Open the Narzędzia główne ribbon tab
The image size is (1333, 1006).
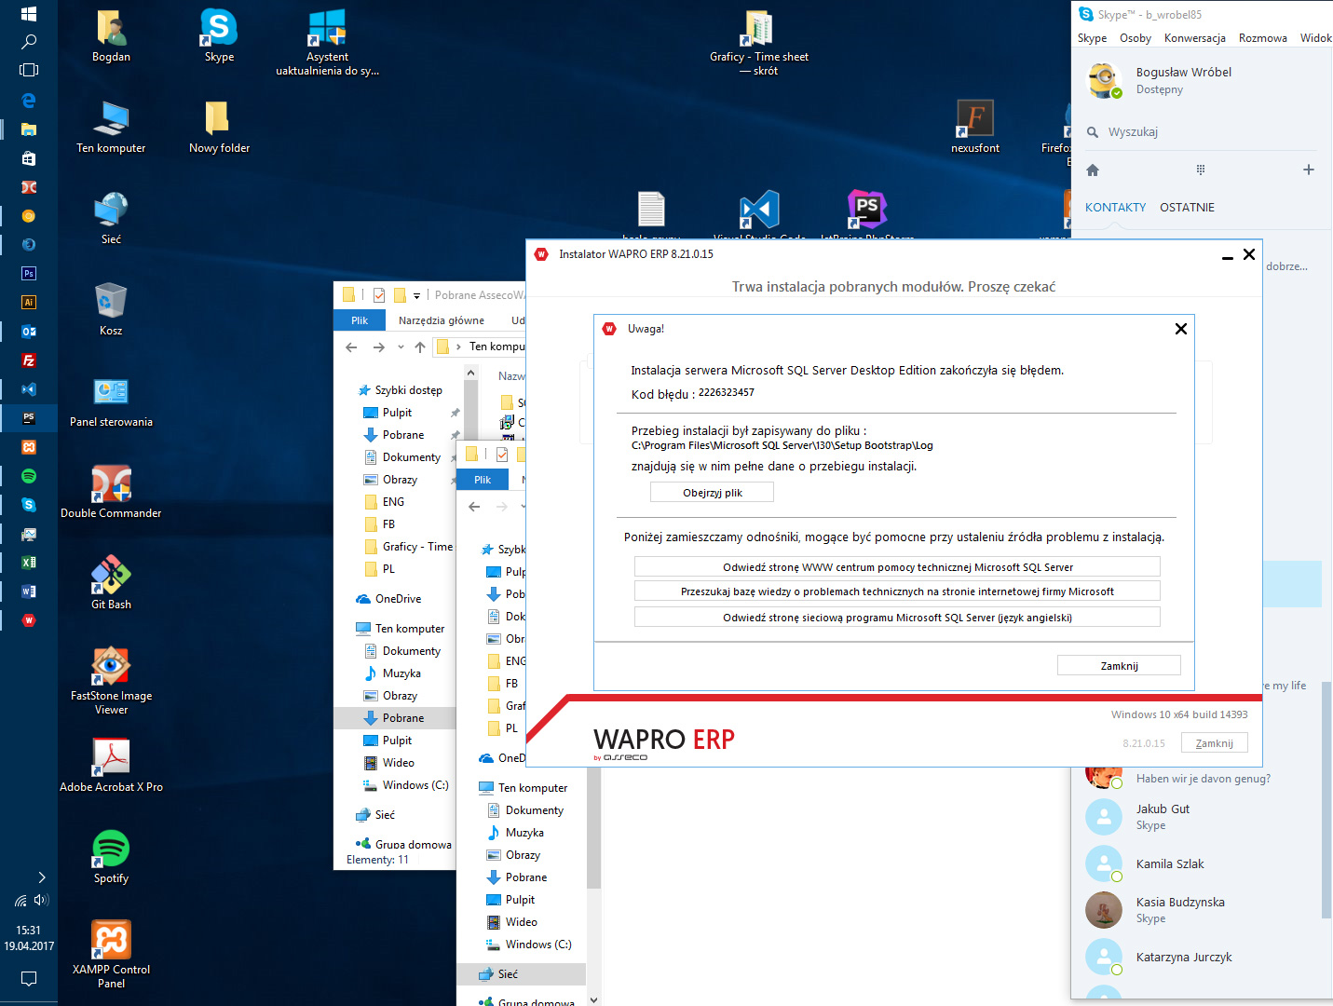(442, 320)
